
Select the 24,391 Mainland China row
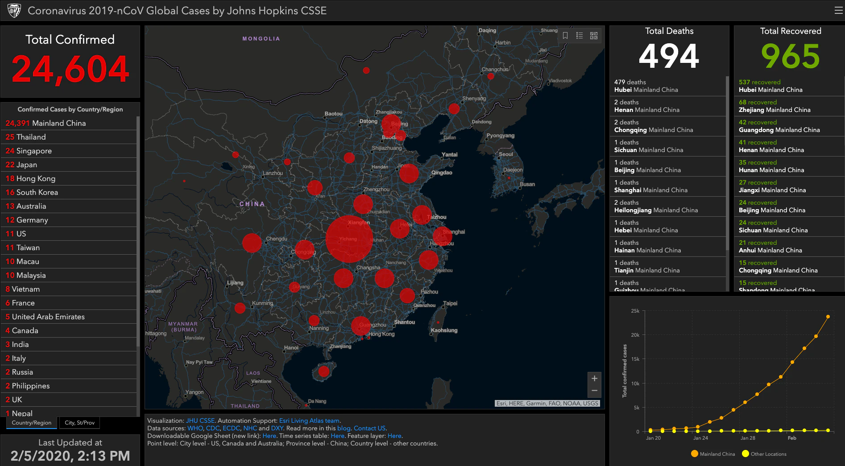[69, 123]
